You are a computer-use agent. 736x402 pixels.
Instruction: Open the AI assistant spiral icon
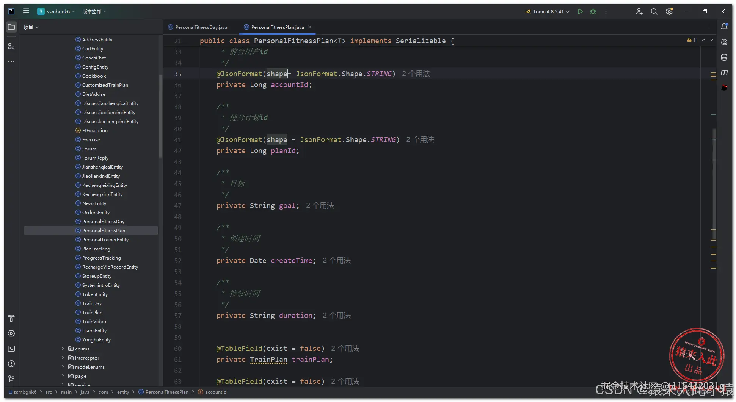click(x=724, y=42)
